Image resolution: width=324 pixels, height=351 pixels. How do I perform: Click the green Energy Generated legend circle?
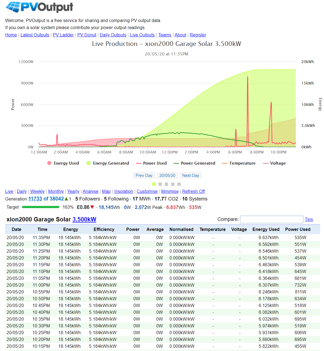tap(88, 163)
